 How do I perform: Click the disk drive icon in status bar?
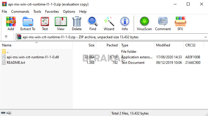coord(3,113)
